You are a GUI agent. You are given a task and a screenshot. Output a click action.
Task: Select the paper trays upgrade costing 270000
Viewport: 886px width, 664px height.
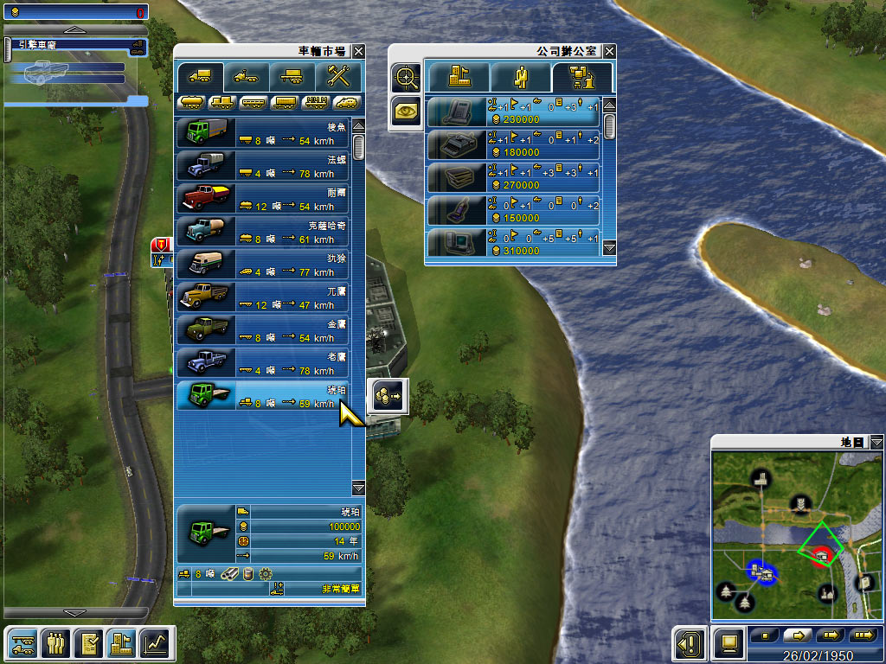[514, 177]
